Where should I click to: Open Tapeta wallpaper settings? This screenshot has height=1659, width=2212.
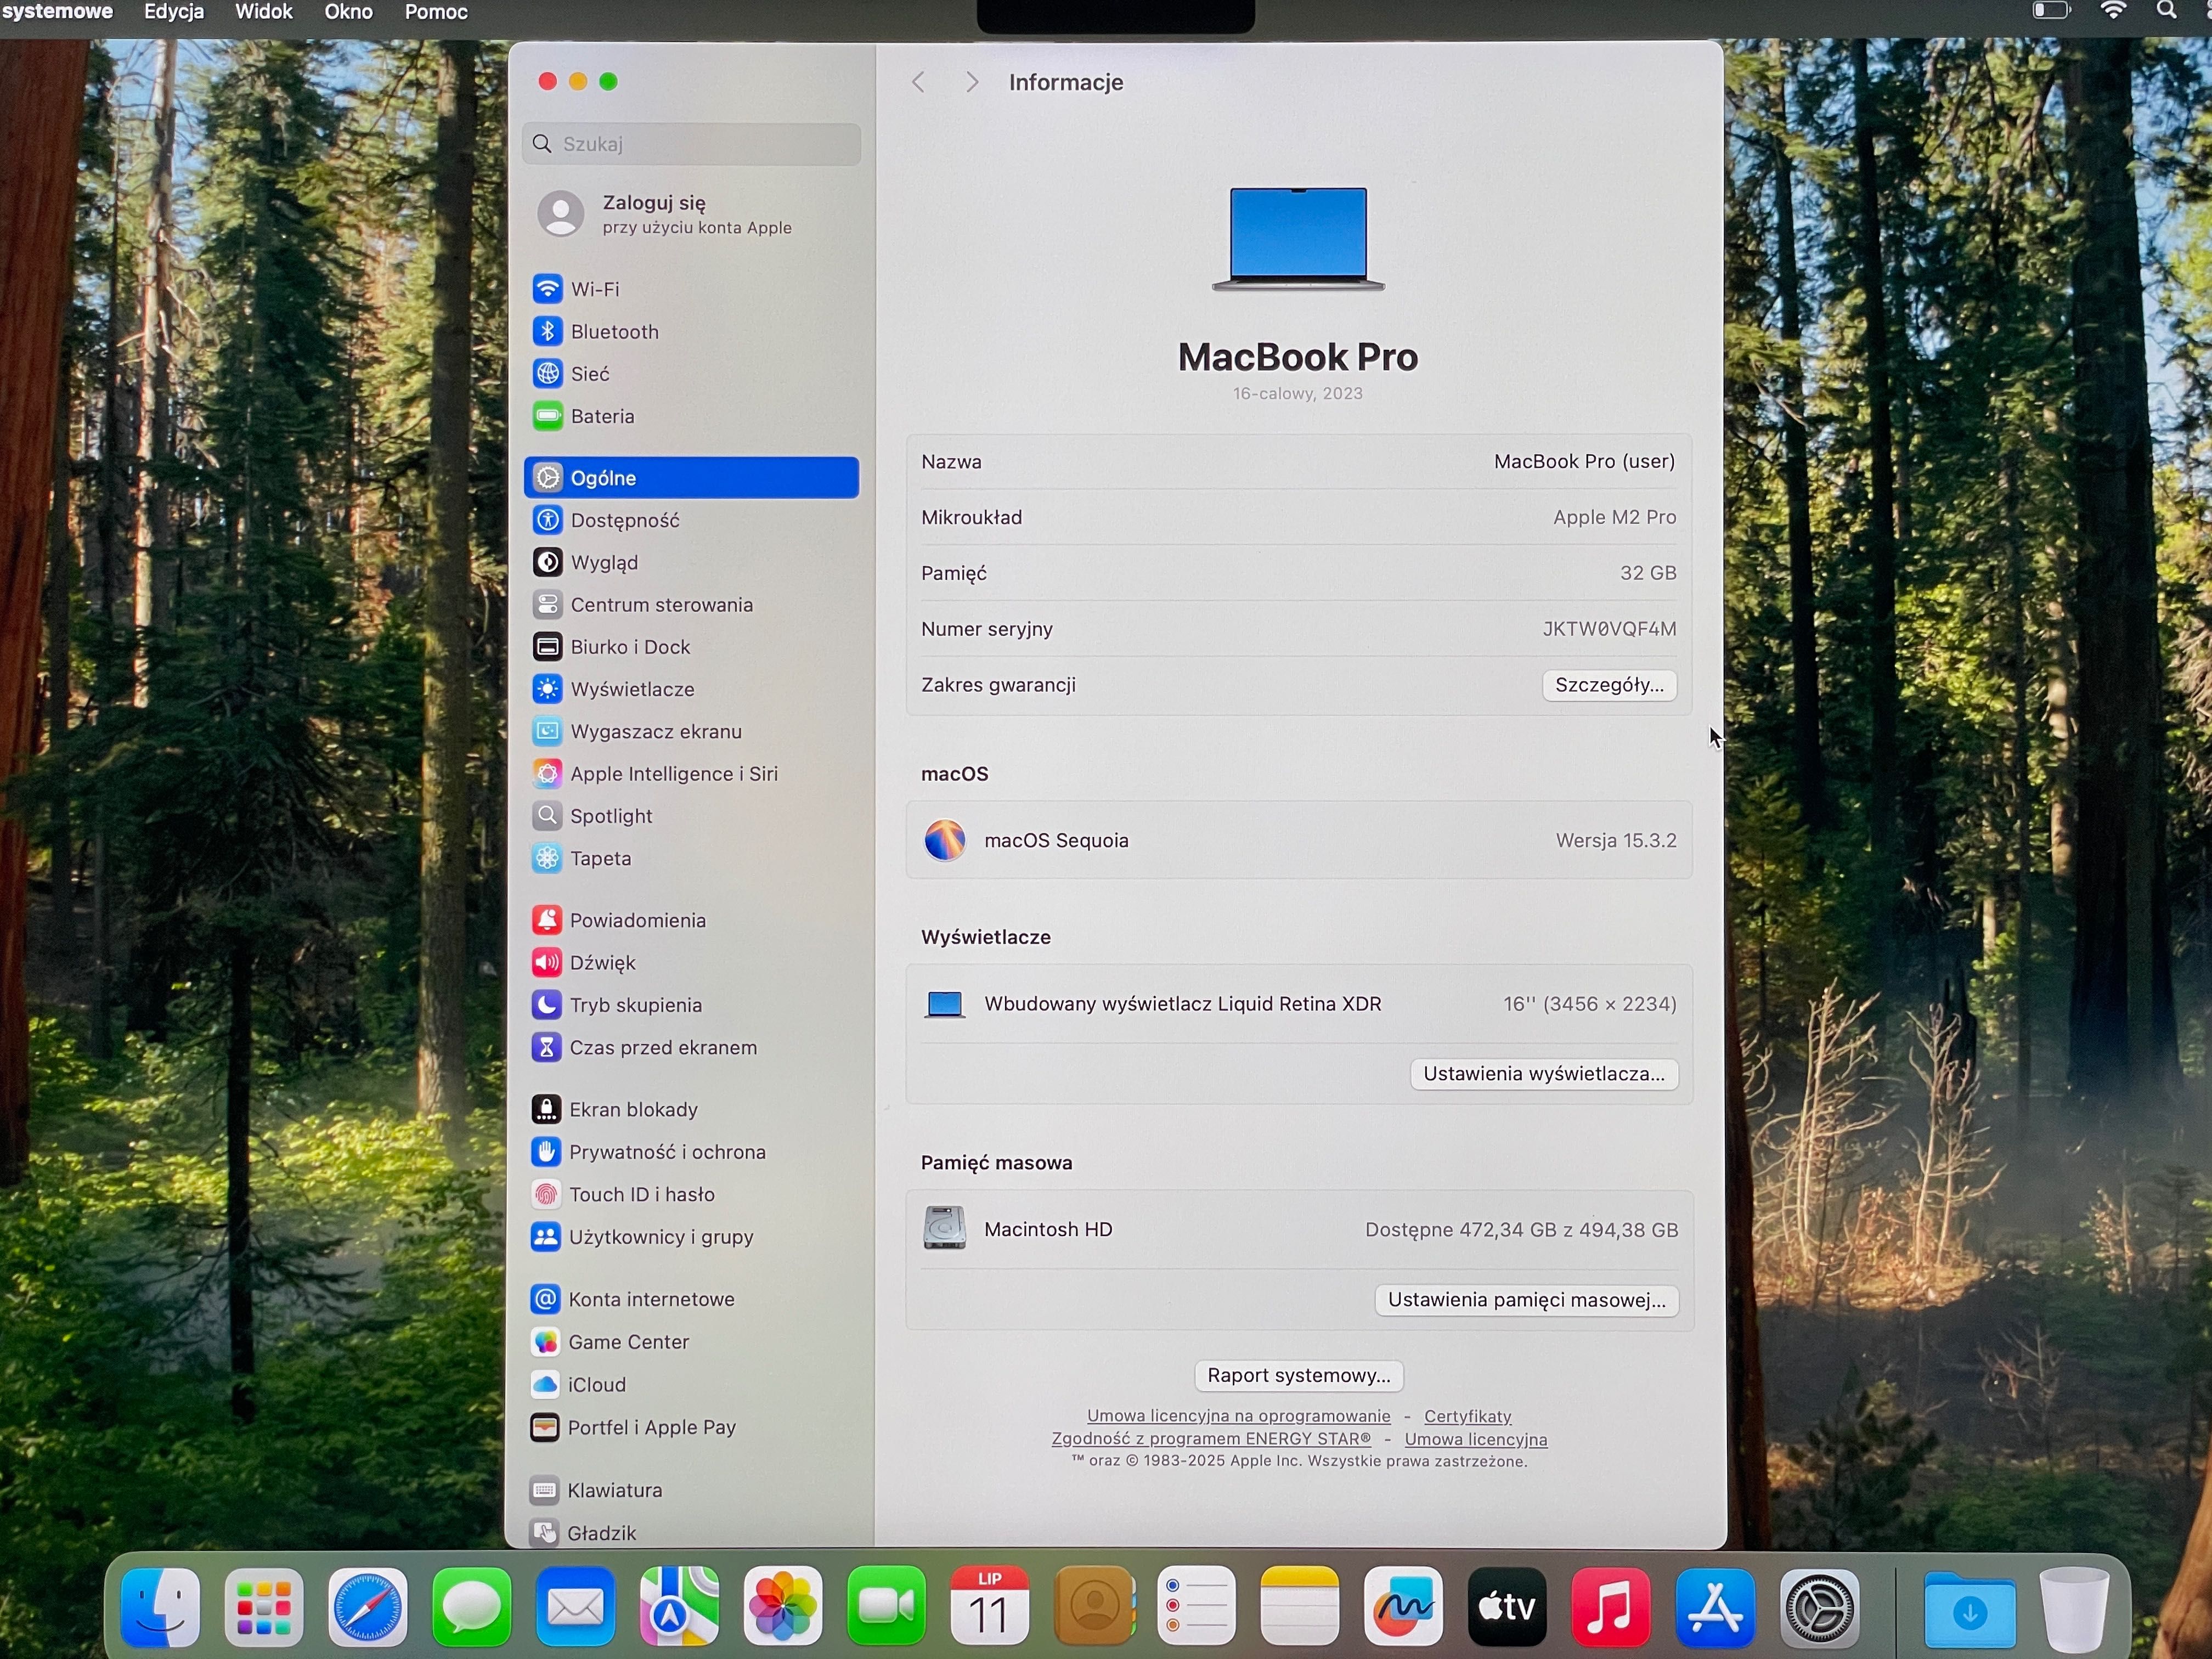tap(691, 858)
